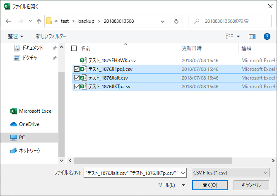Click the help question mark icon
The width and height of the screenshot is (277, 196).
coord(267,36)
